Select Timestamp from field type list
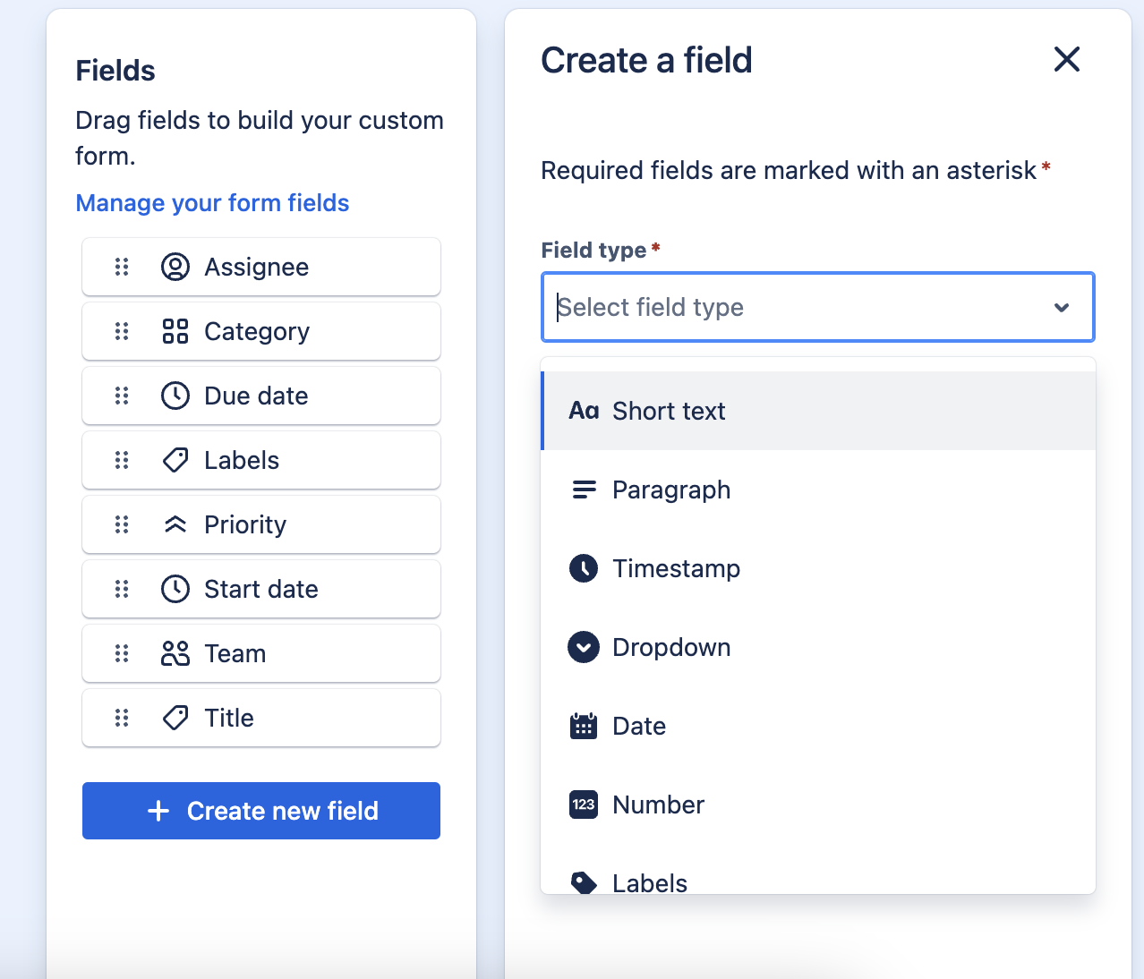 point(818,568)
